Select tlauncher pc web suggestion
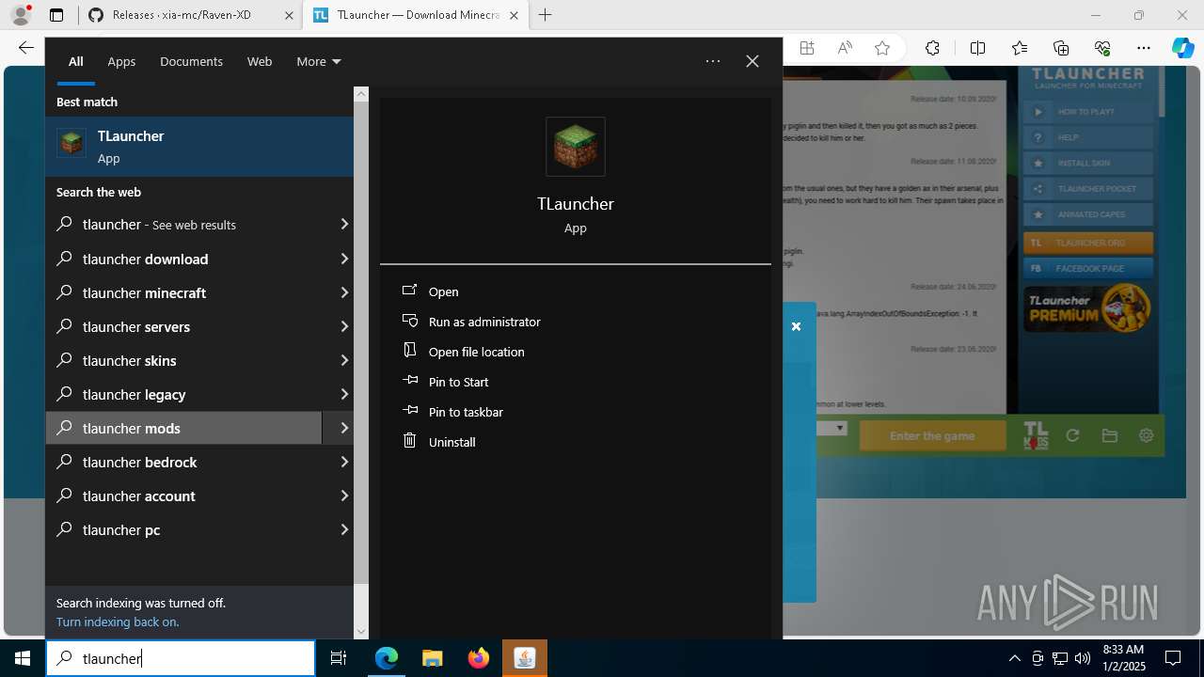 pos(184,529)
